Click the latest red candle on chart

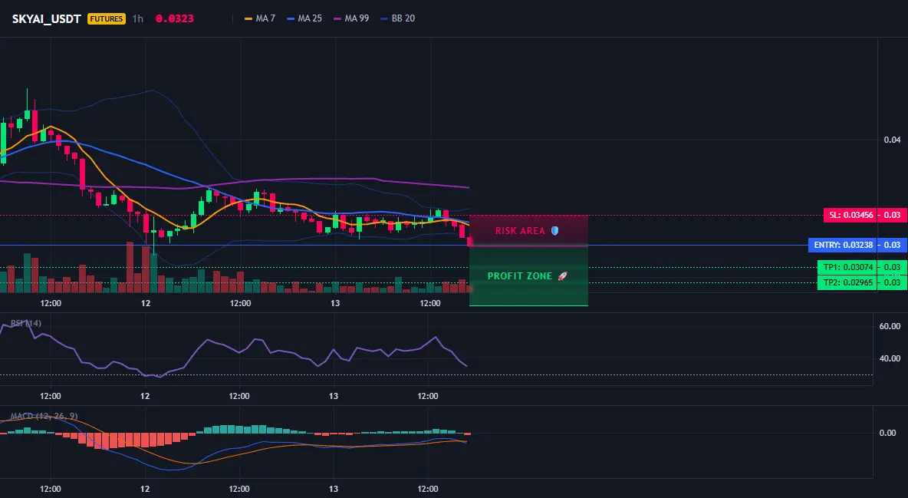[x=469, y=241]
